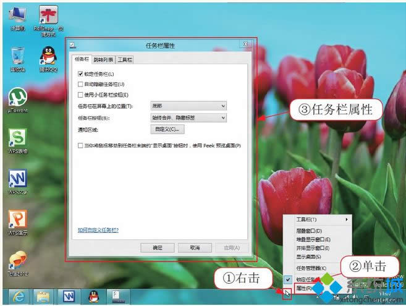The height and width of the screenshot is (306, 406).
Task: Open the µTorrent desktop shortcut
Action: [17, 98]
